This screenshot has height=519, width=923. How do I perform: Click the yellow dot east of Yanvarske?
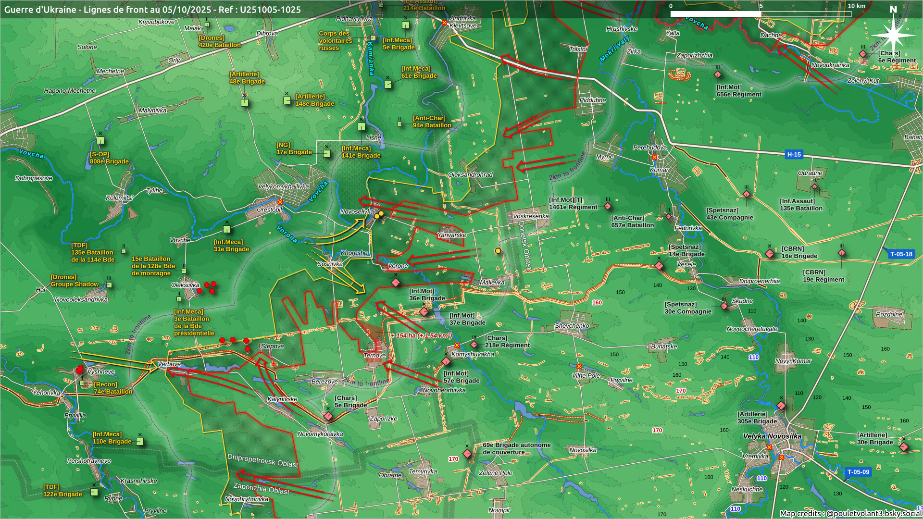point(498,251)
